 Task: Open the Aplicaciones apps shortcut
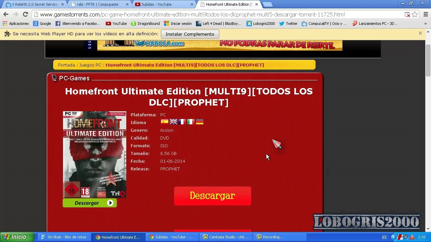point(16,24)
